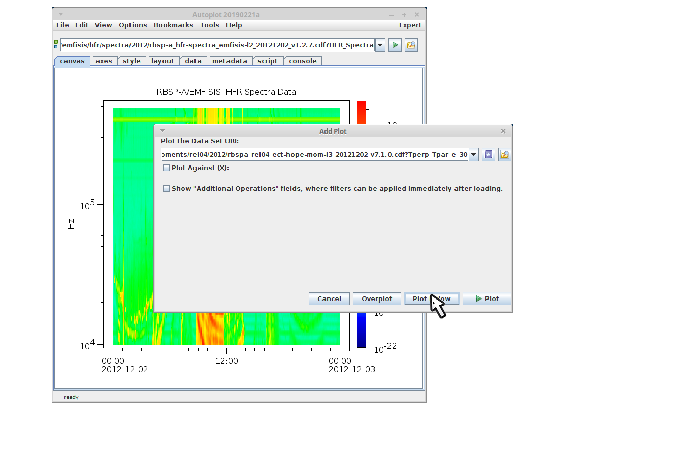Enable the Plot Against (X) checkbox

(x=166, y=168)
